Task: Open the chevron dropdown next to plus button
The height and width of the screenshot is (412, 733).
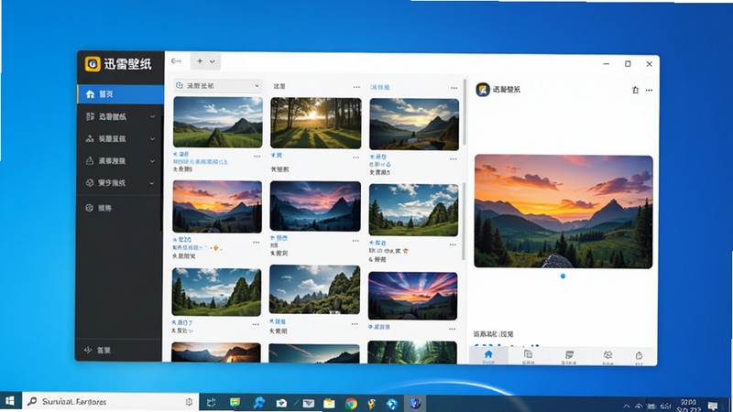Action: point(213,61)
